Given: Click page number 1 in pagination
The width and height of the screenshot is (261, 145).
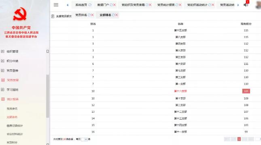Looking at the screenshot, I should tap(239, 139).
